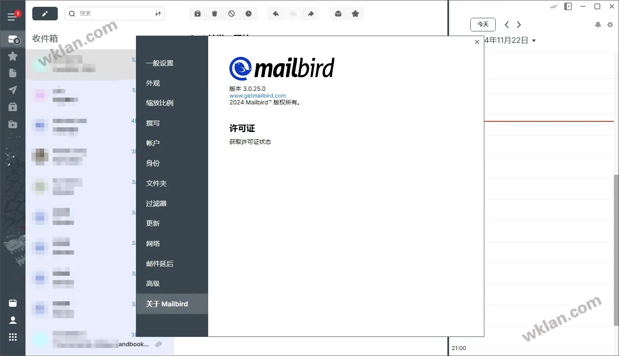Screen dimensions: 619x356
Task: Open 过滤器 settings section
Action: tap(172, 203)
